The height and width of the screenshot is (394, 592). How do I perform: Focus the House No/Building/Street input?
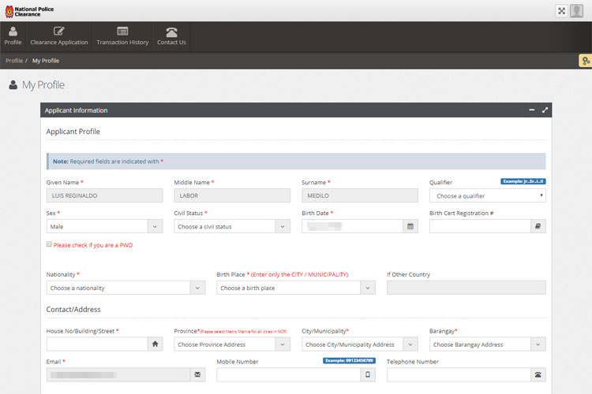(x=97, y=344)
